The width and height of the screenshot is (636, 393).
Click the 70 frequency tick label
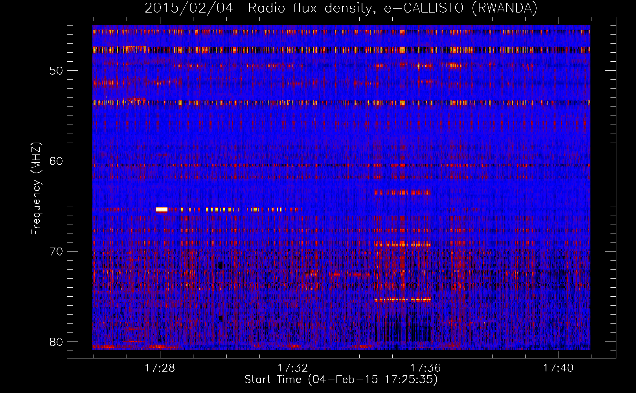coord(57,251)
